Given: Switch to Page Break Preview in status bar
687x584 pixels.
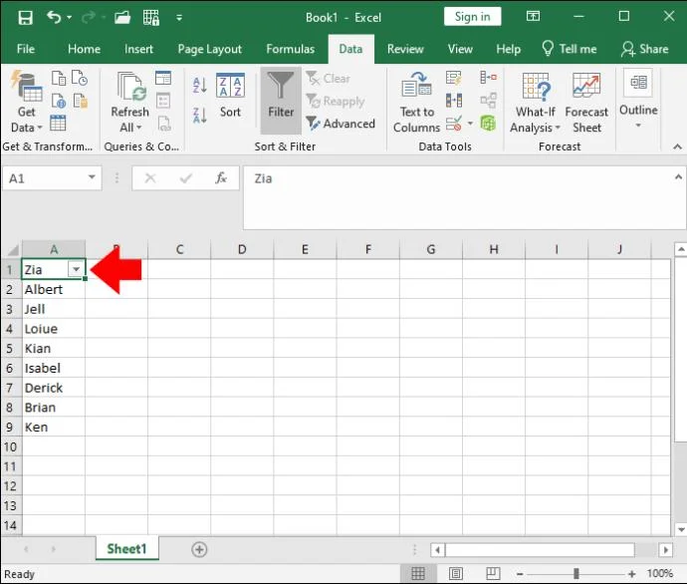Looking at the screenshot, I should [493, 573].
